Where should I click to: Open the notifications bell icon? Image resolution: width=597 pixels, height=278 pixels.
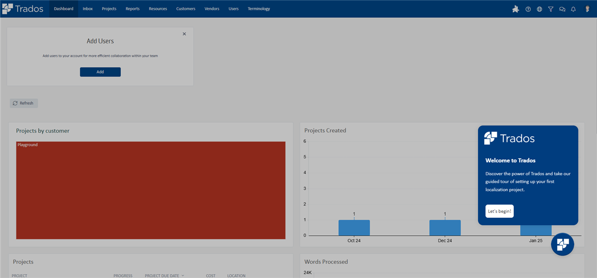pyautogui.click(x=573, y=9)
